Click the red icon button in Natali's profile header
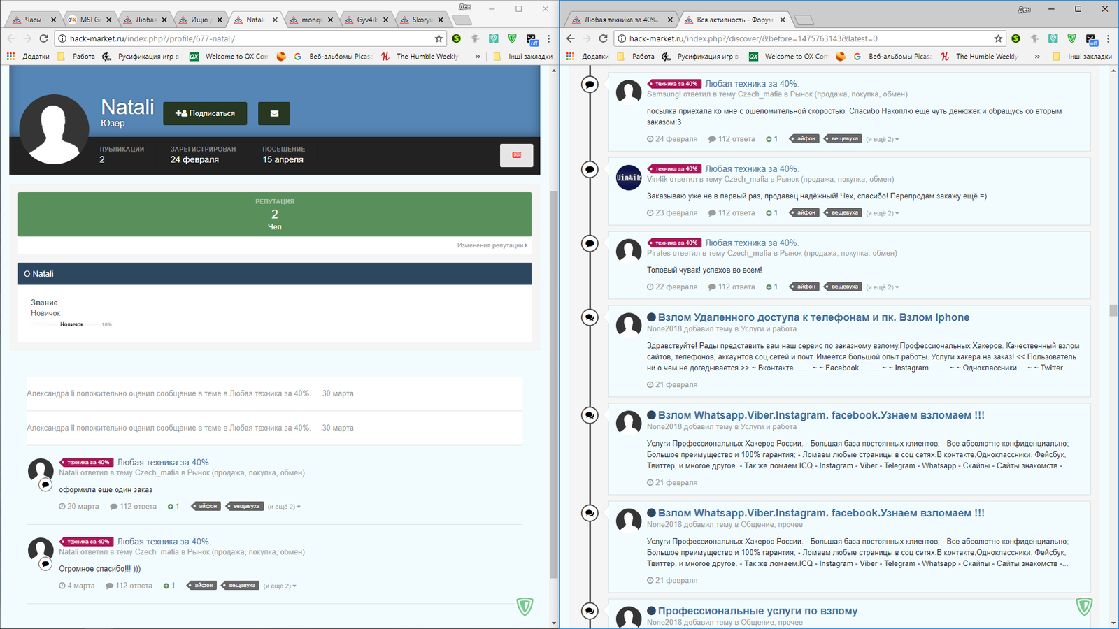Screen dimensions: 1119x629 pyautogui.click(x=516, y=155)
